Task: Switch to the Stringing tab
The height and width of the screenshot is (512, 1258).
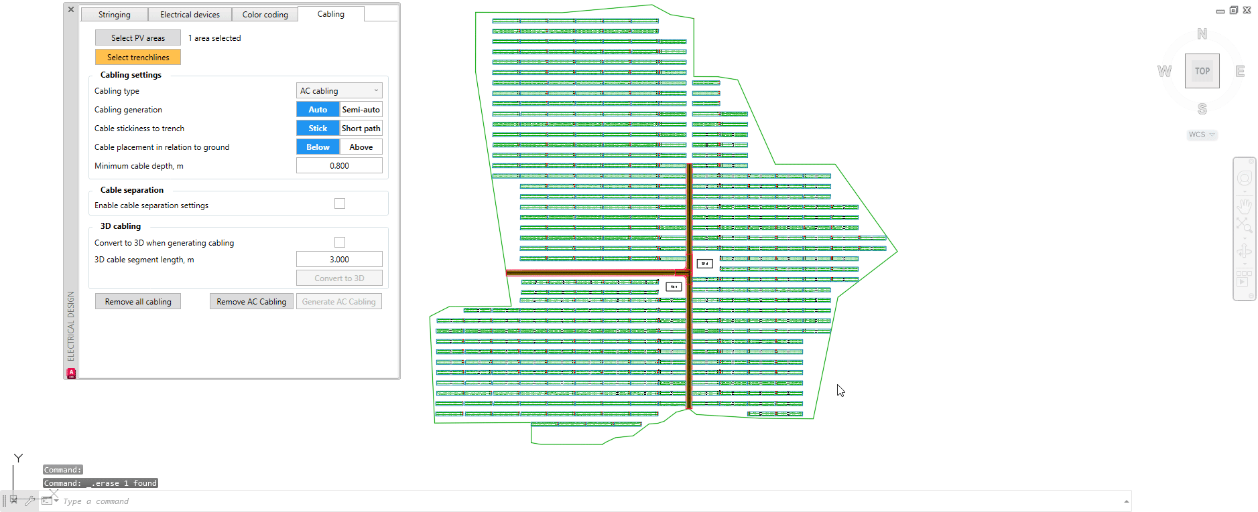Action: (115, 15)
